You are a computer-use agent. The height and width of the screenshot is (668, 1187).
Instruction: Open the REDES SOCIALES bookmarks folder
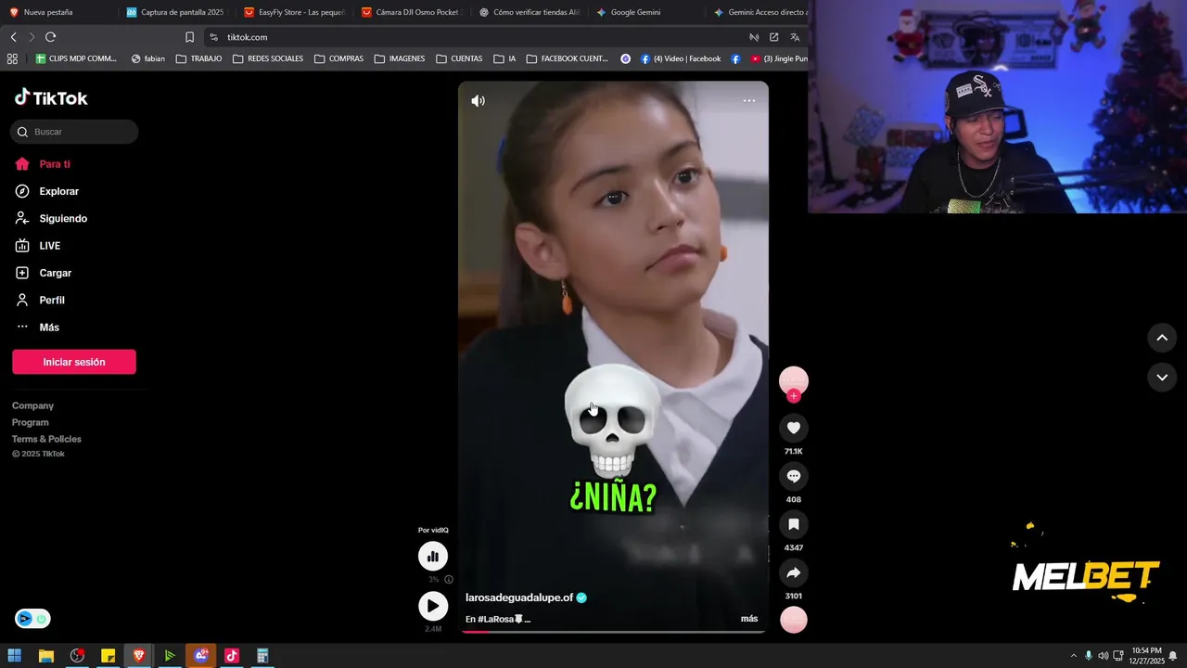point(268,58)
